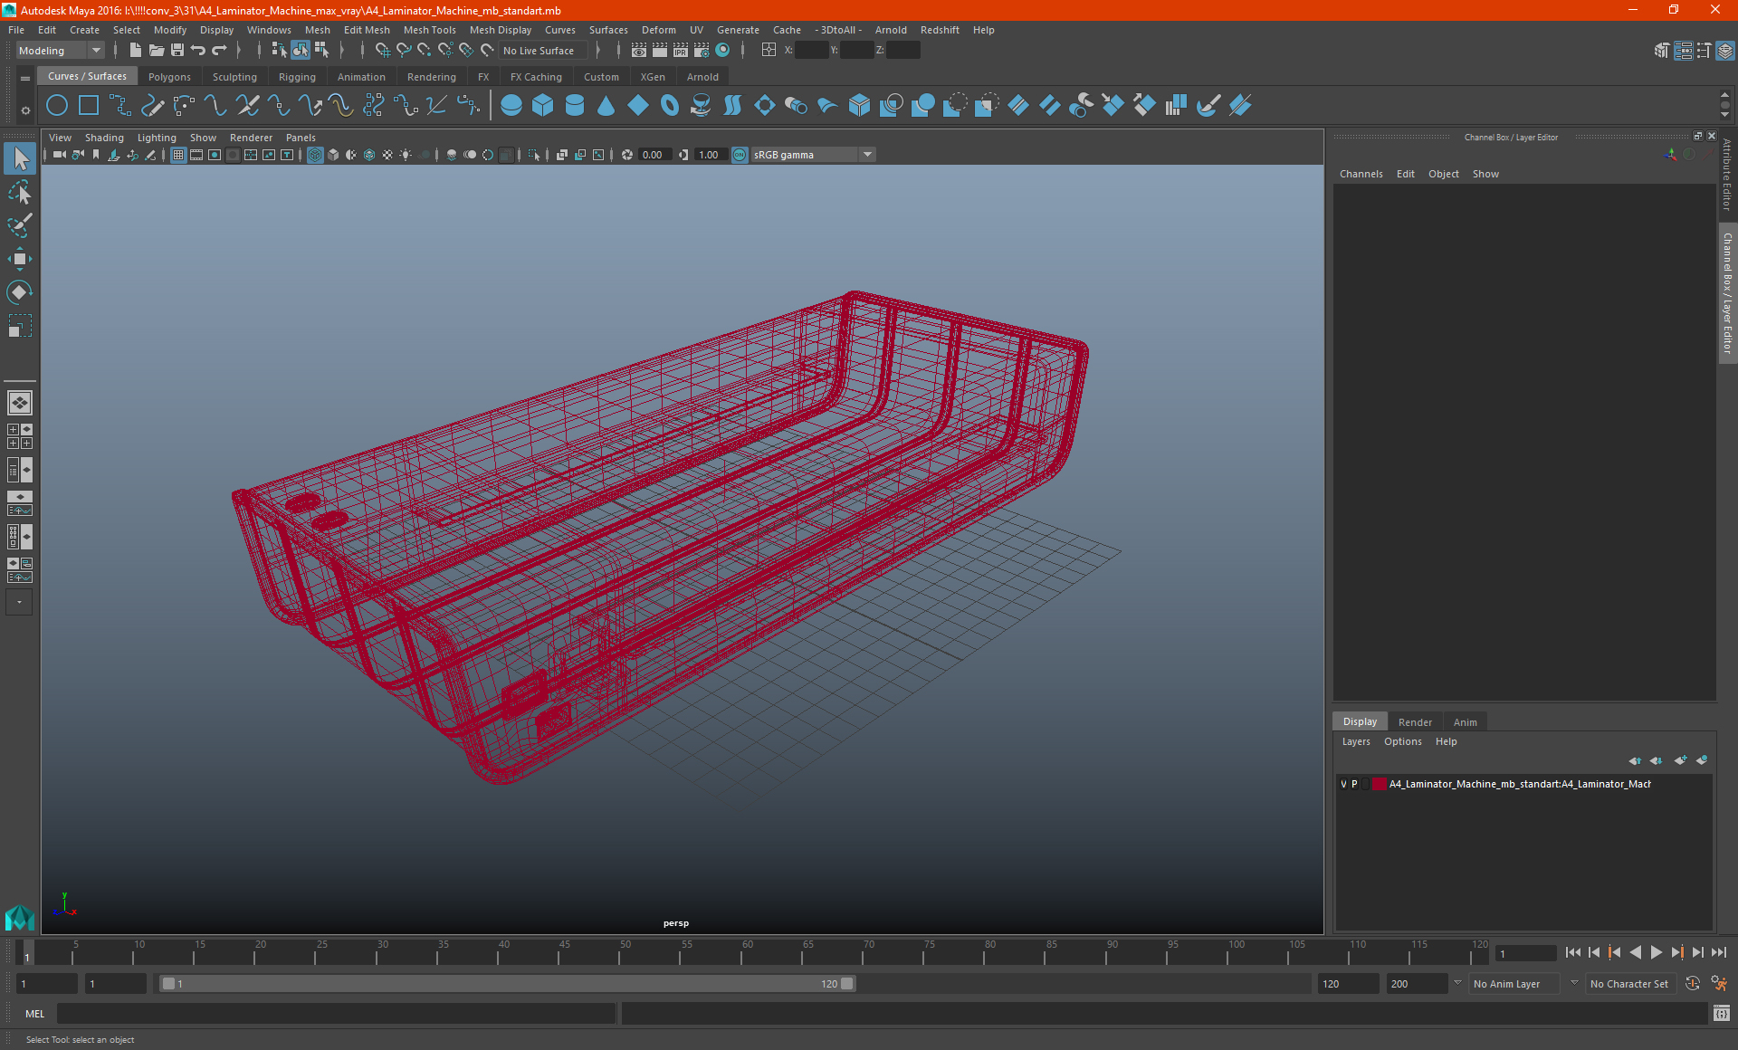
Task: Toggle snap to grids magnet
Action: (382, 51)
